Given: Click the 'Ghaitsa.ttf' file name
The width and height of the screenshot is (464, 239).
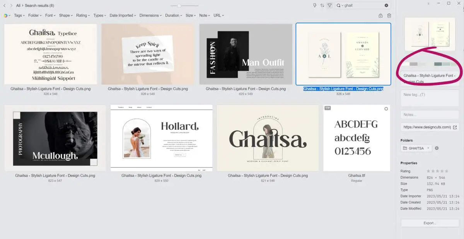Looking at the screenshot, I should [357, 176].
